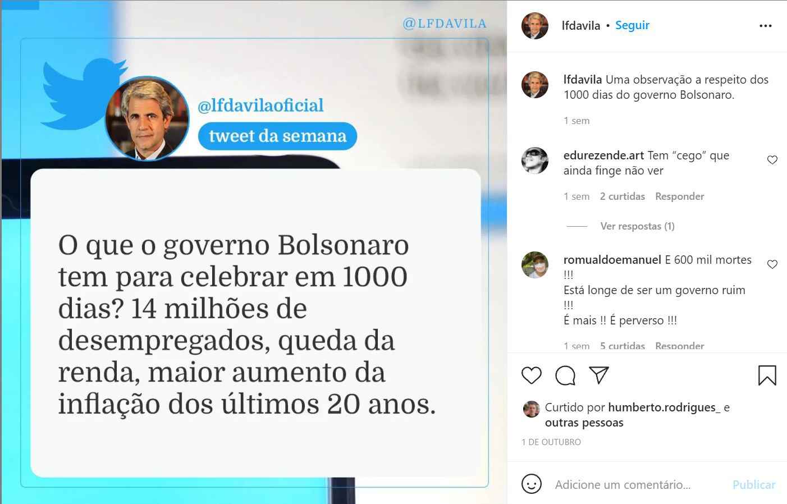The width and height of the screenshot is (787, 504).
Task: Like the post with the heart icon
Action: click(531, 375)
